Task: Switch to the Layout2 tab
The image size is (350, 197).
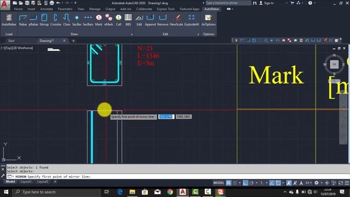Action: coord(43,182)
